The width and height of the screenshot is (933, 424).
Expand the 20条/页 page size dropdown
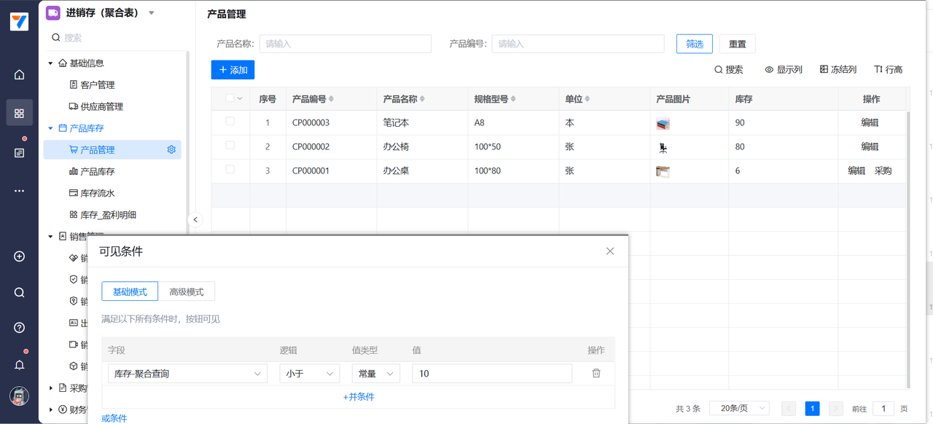[x=740, y=409]
